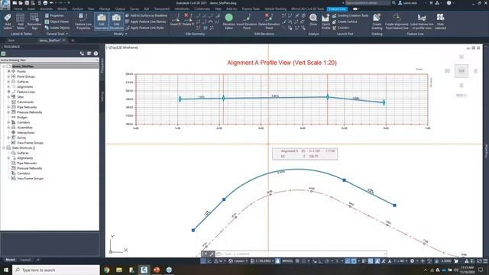The width and height of the screenshot is (489, 275).
Task: Click the status bar customization menu icon
Action: point(484,261)
